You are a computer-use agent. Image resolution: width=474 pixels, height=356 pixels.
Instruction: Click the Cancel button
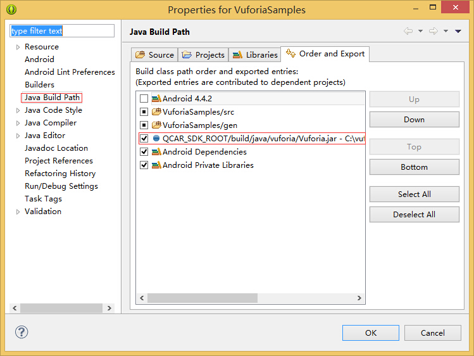click(433, 333)
